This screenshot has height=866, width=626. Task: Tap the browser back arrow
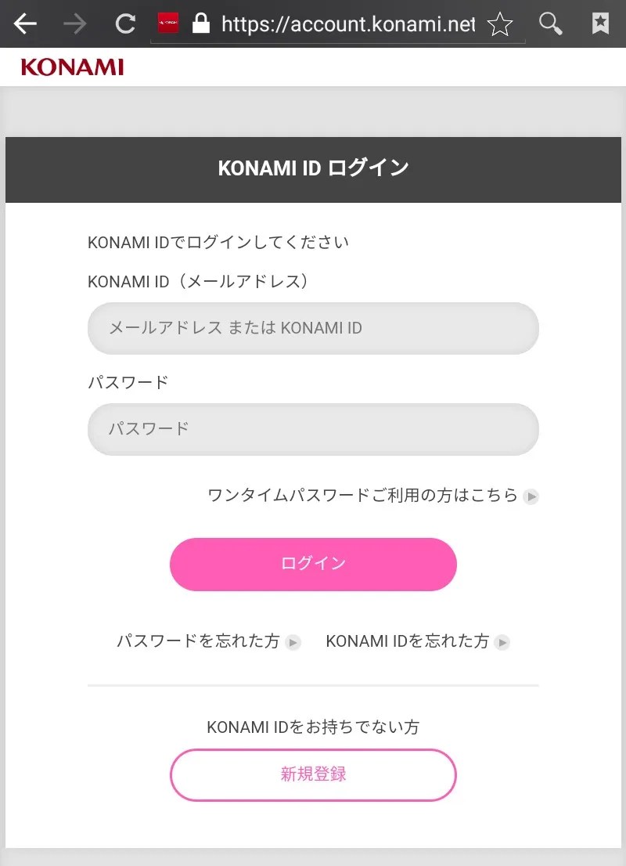tap(26, 24)
